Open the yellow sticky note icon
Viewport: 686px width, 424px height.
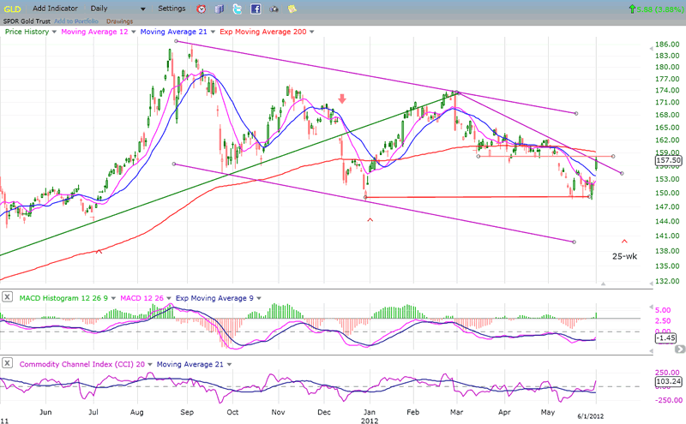pos(292,9)
